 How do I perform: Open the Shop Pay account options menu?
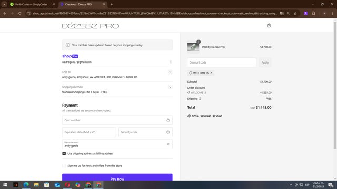171,62
